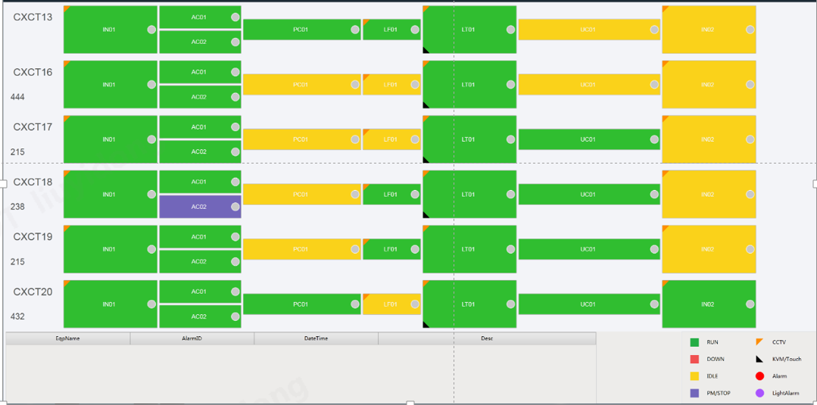817x405 pixels.
Task: Click the green RUN legend swatch
Action: (694, 343)
